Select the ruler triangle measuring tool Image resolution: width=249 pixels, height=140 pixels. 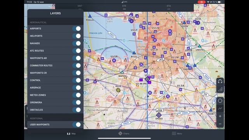pyautogui.click(x=220, y=89)
